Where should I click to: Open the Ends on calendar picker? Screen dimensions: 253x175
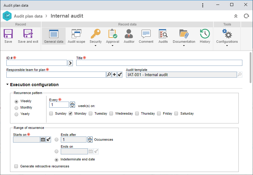click(x=91, y=151)
